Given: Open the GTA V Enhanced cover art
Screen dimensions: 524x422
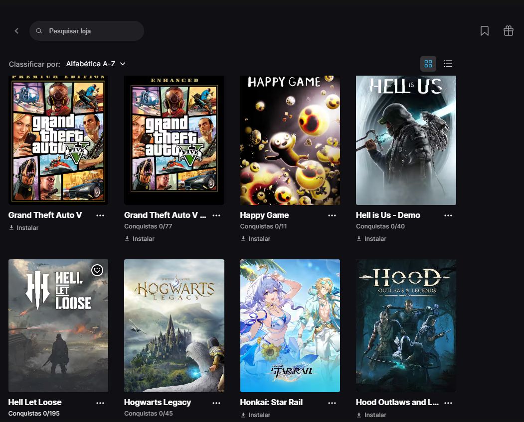Looking at the screenshot, I should point(174,140).
